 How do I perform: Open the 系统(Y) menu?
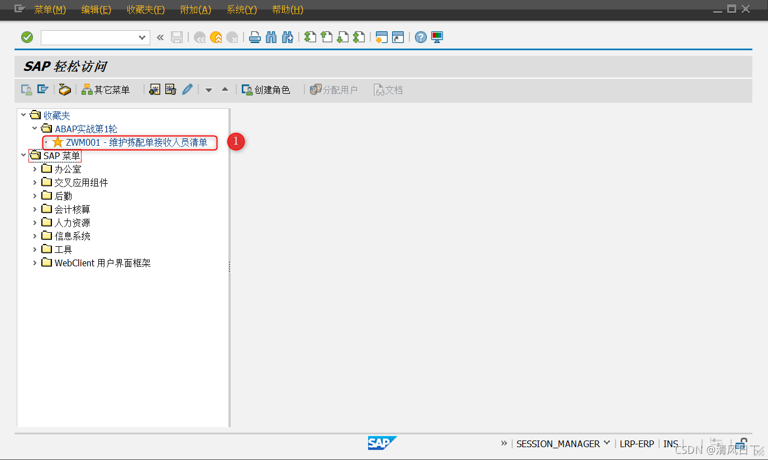(242, 9)
